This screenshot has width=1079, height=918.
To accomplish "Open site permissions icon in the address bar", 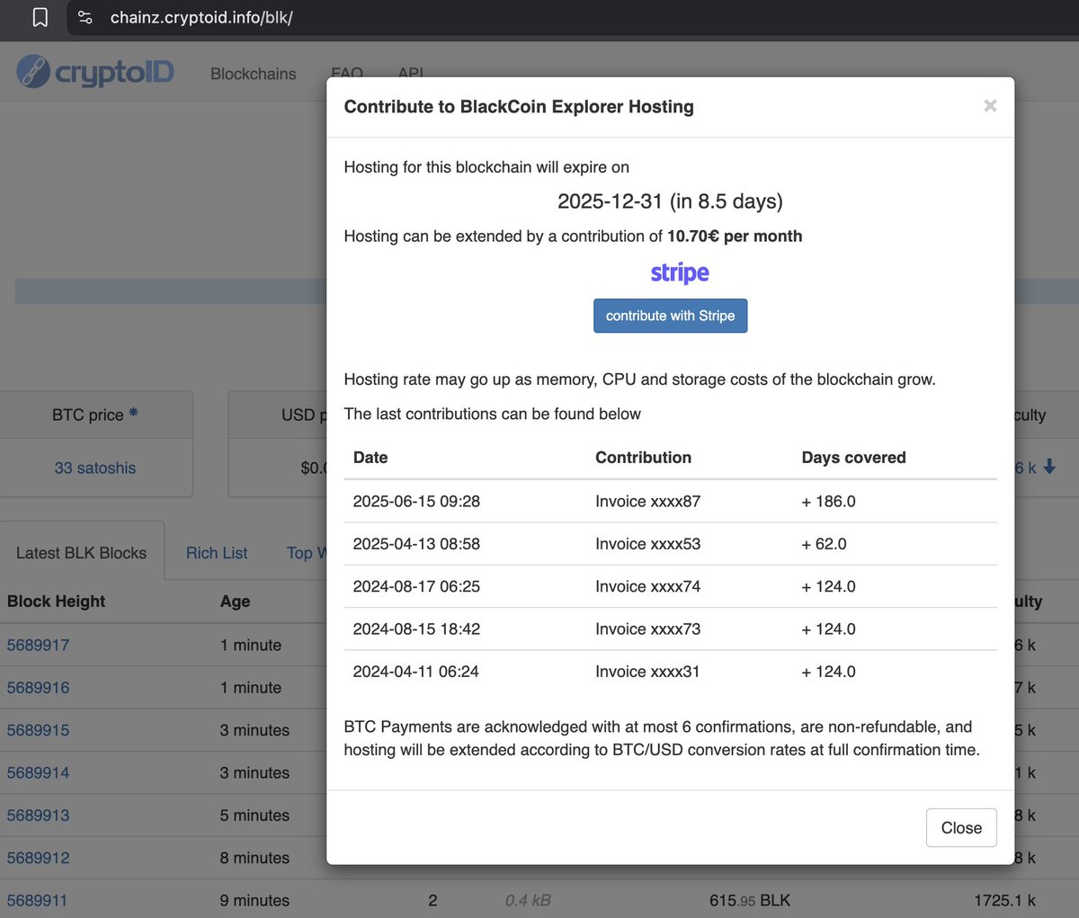I will coord(85,17).
